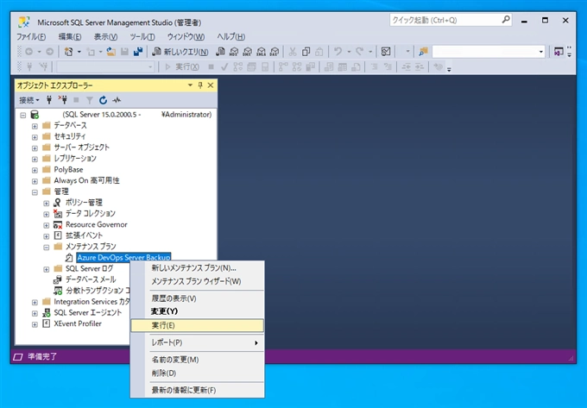Open the ファイル(F) menu
Viewport: 587px width, 408px height.
31,36
